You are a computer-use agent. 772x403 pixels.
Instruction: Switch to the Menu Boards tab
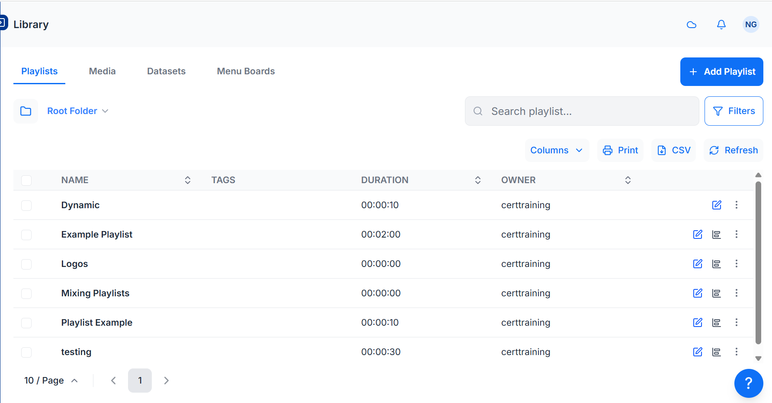(x=246, y=71)
